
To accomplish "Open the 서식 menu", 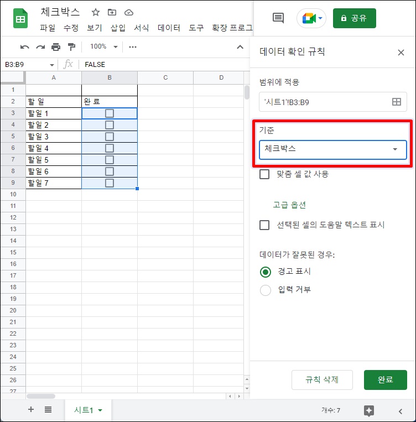I will [142, 28].
